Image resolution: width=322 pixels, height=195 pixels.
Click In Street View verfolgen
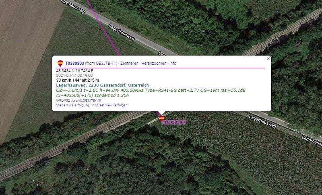109,105
